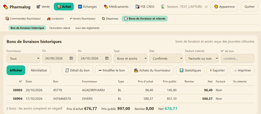Click the shopping cart icon beside Vente
This screenshot has height=114, width=261.
pos(38,7)
